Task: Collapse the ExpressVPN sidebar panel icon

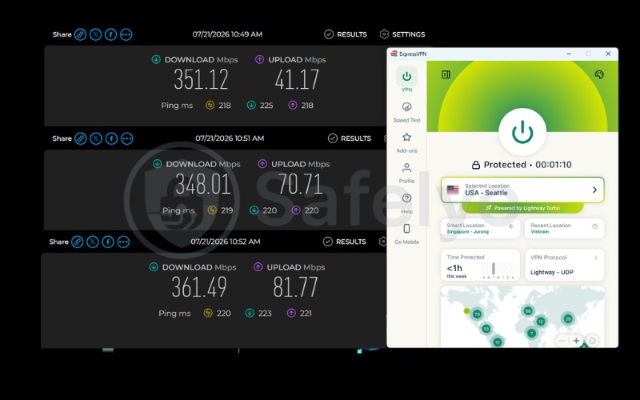Action: click(x=446, y=74)
